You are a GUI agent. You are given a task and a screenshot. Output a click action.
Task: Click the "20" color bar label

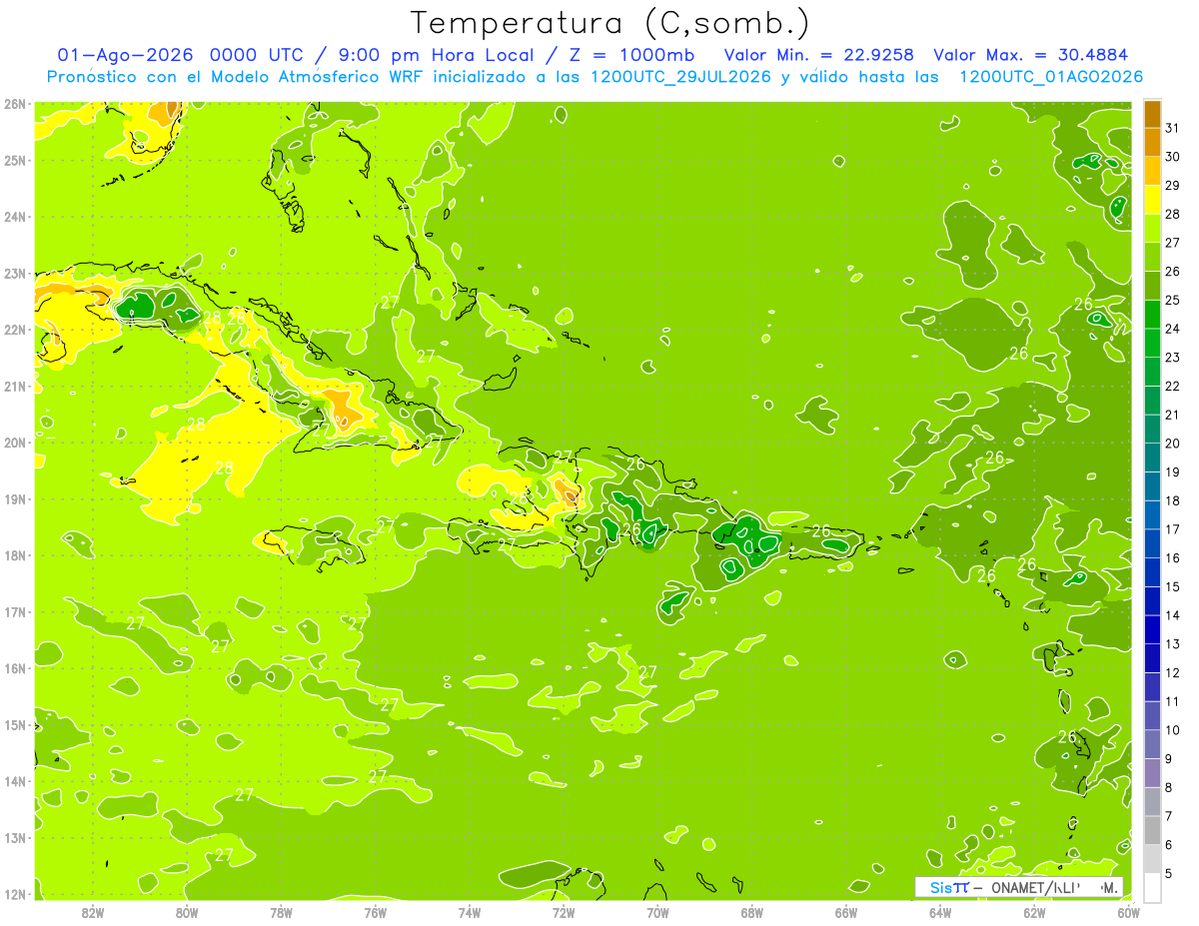[x=1172, y=444]
